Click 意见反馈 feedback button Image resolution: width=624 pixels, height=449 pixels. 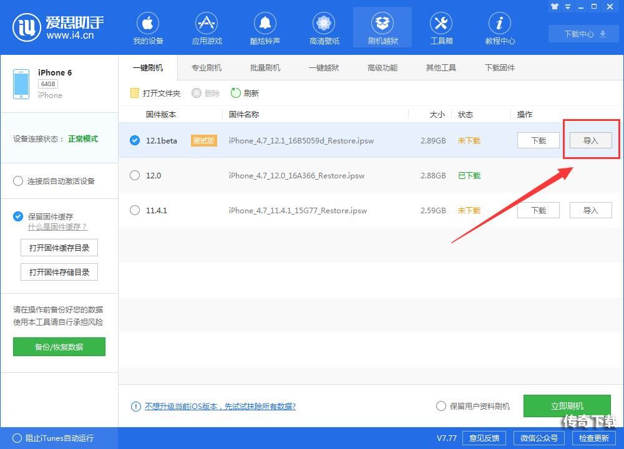click(x=484, y=438)
